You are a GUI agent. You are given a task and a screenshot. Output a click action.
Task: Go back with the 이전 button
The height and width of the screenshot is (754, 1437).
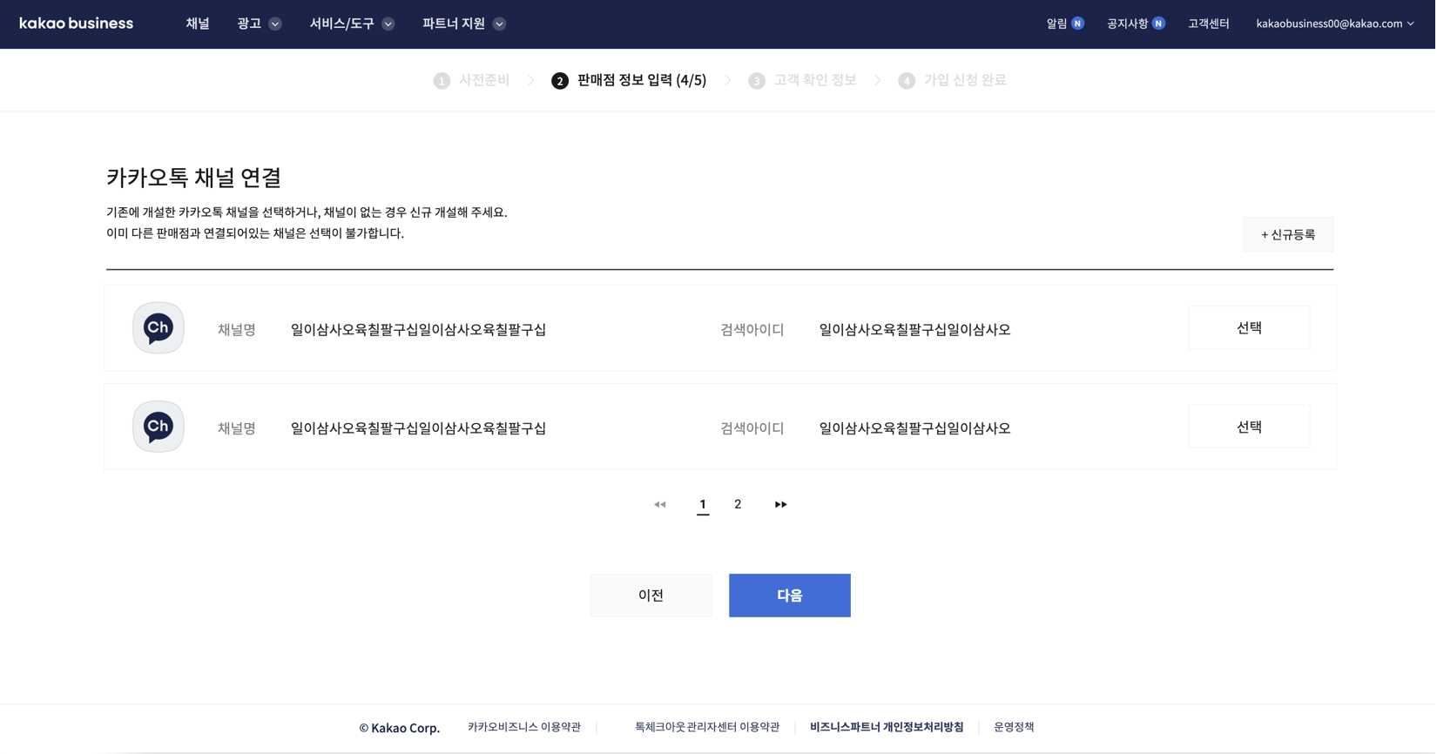click(651, 596)
